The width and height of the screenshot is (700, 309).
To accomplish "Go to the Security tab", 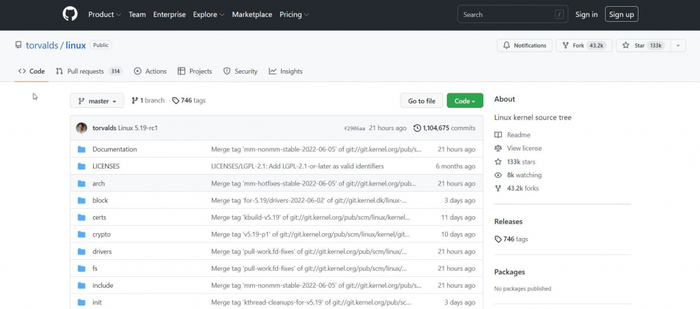I will coord(240,71).
